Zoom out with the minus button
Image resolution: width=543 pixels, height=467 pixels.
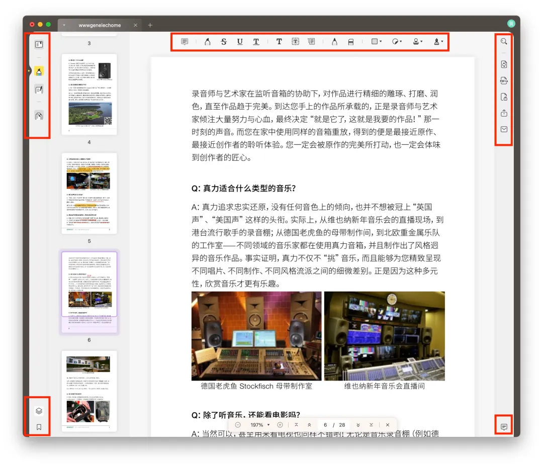[x=237, y=425]
